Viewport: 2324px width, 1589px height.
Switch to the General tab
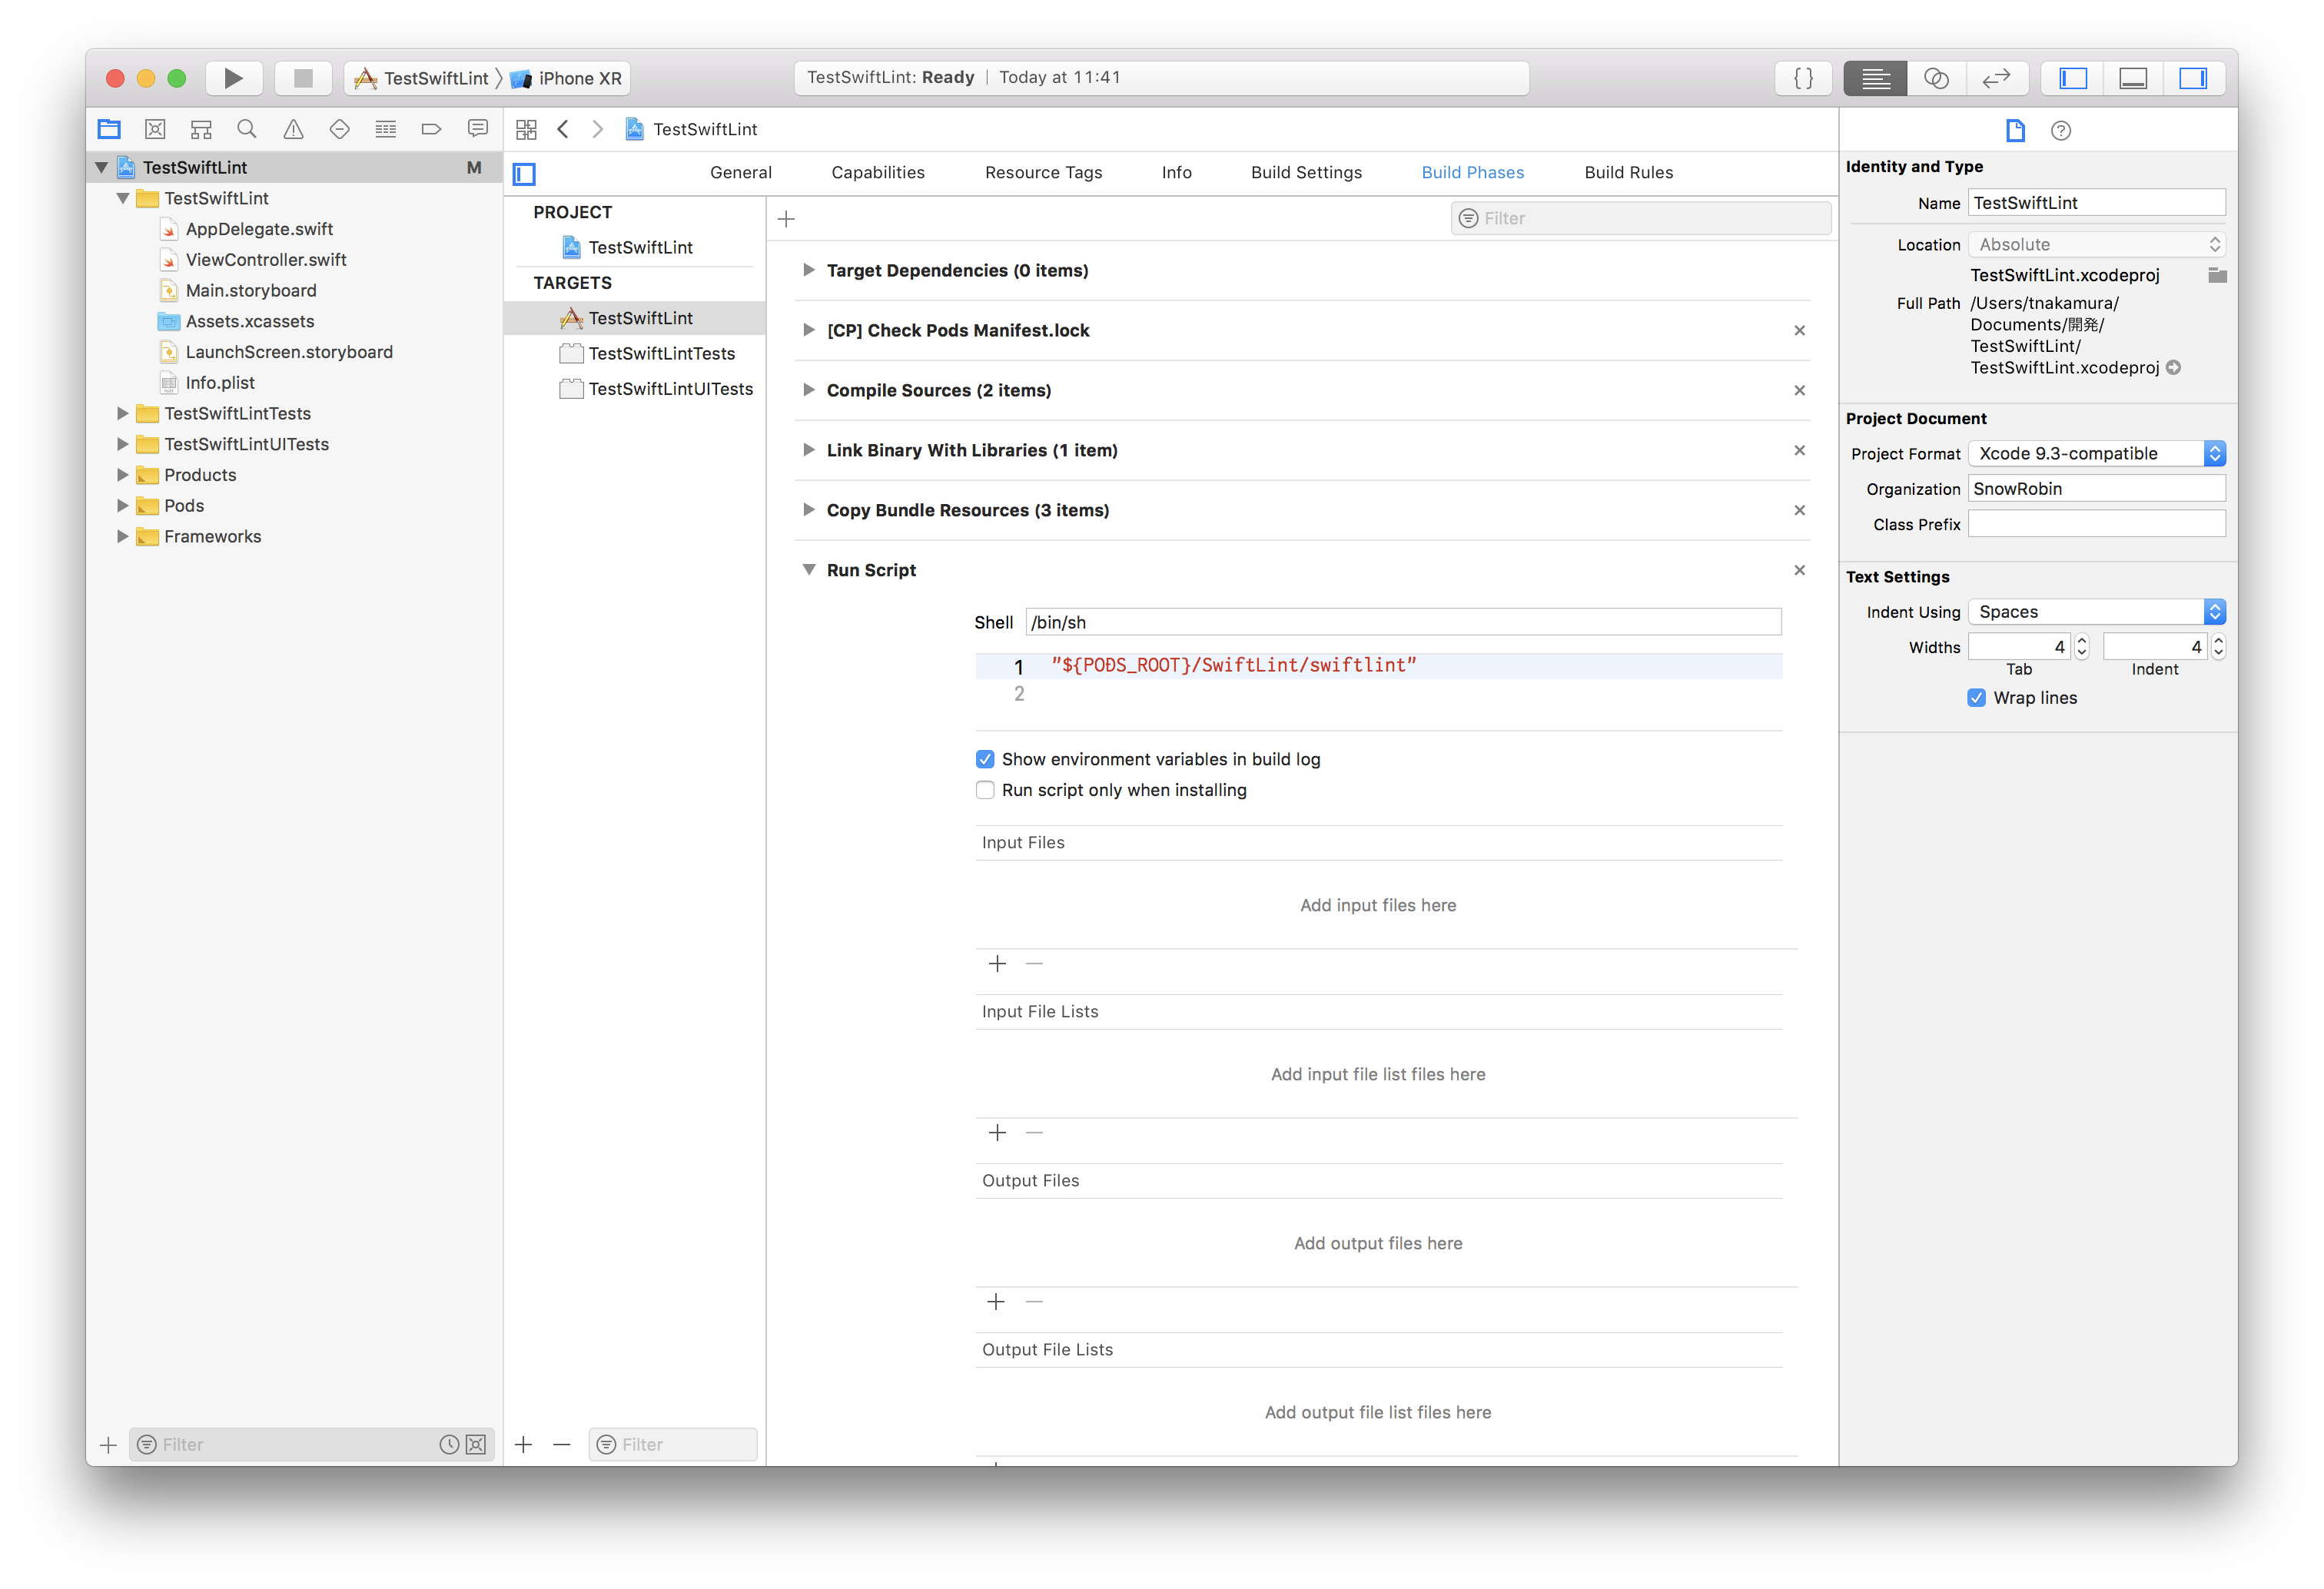tap(740, 173)
